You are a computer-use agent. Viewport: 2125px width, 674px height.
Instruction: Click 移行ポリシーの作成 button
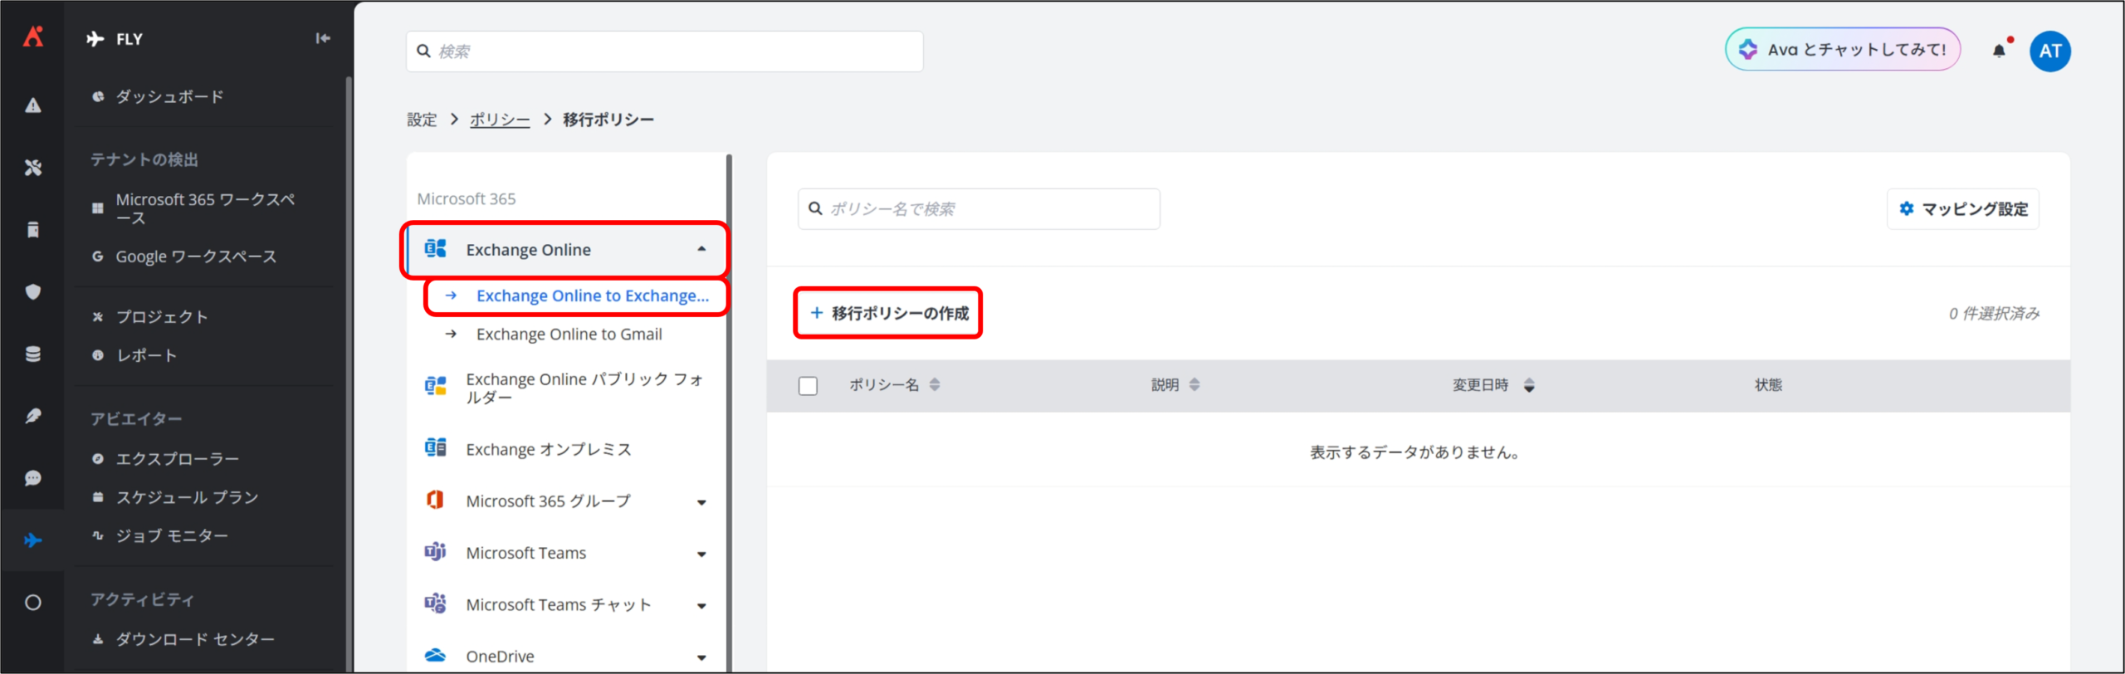[x=888, y=313]
